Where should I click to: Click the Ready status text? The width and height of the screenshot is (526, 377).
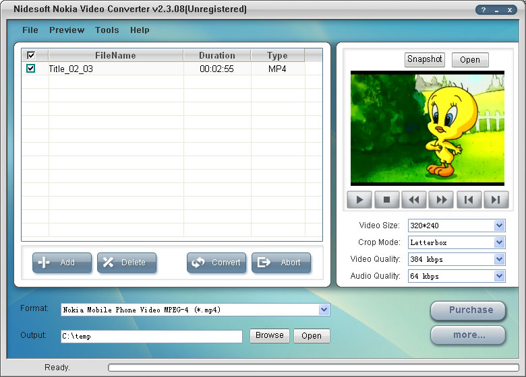tap(57, 368)
